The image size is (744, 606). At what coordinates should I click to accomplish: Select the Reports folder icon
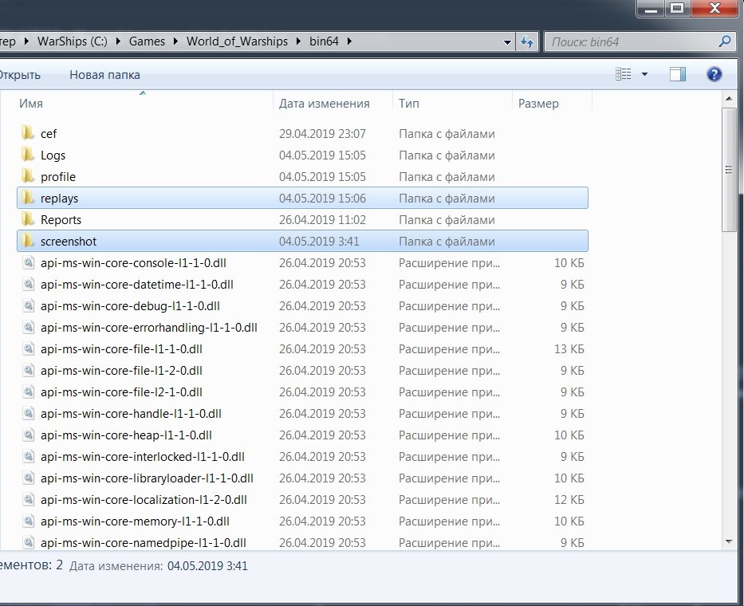28,218
